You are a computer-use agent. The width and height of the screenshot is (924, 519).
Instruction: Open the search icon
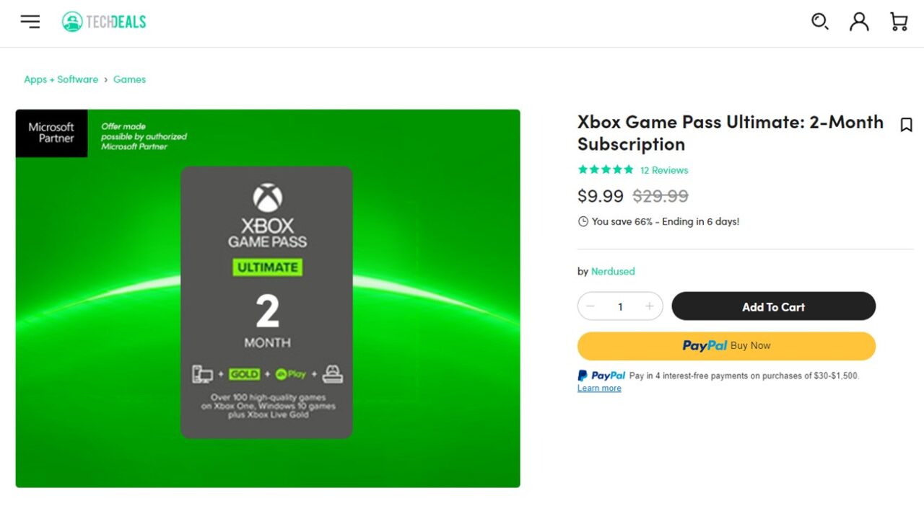[819, 22]
